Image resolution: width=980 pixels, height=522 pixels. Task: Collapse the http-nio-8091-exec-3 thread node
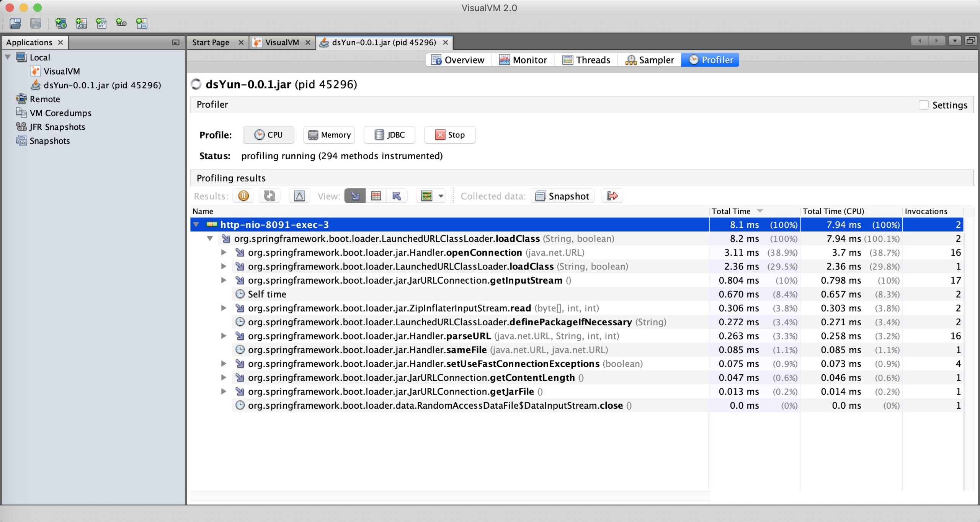point(196,225)
